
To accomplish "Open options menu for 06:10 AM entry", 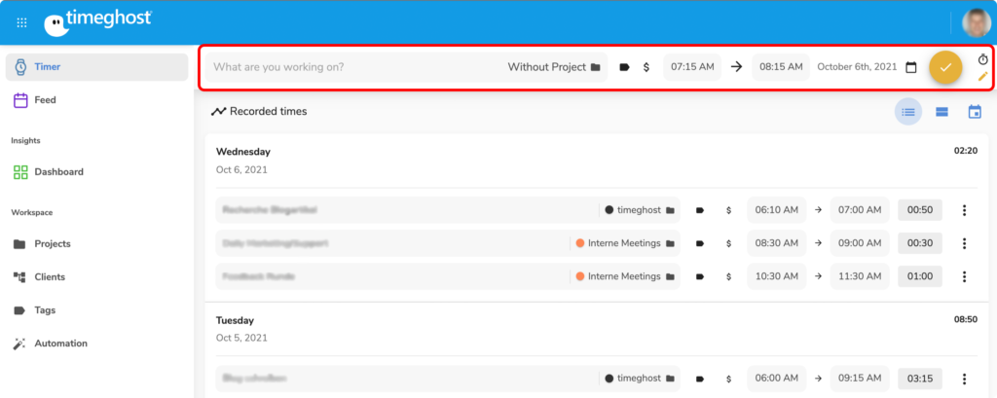I will click(x=964, y=210).
